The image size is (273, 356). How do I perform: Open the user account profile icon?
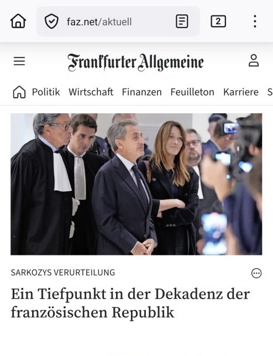pos(254,61)
